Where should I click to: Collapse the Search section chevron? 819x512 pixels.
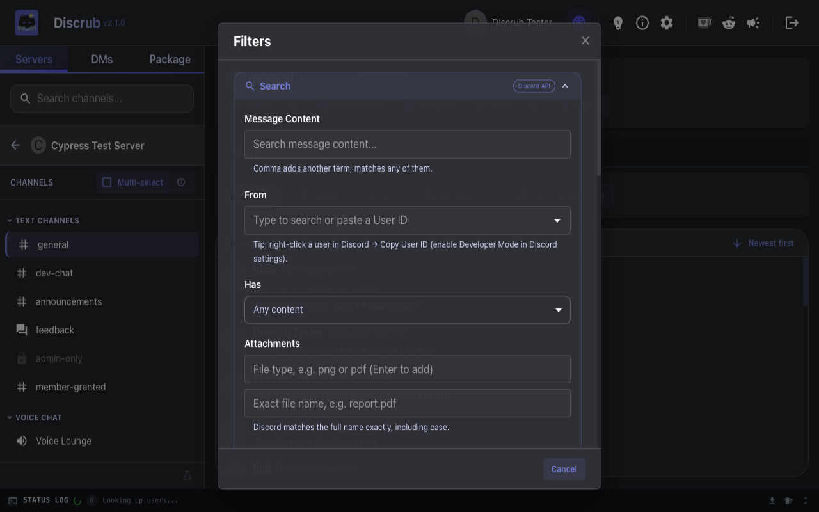tap(565, 86)
